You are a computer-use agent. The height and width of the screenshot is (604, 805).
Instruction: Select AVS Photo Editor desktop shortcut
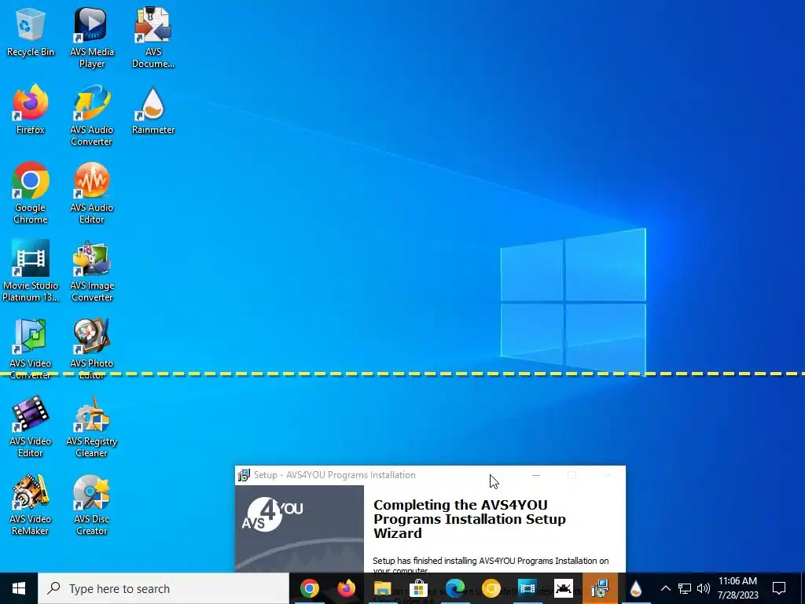pos(91,349)
